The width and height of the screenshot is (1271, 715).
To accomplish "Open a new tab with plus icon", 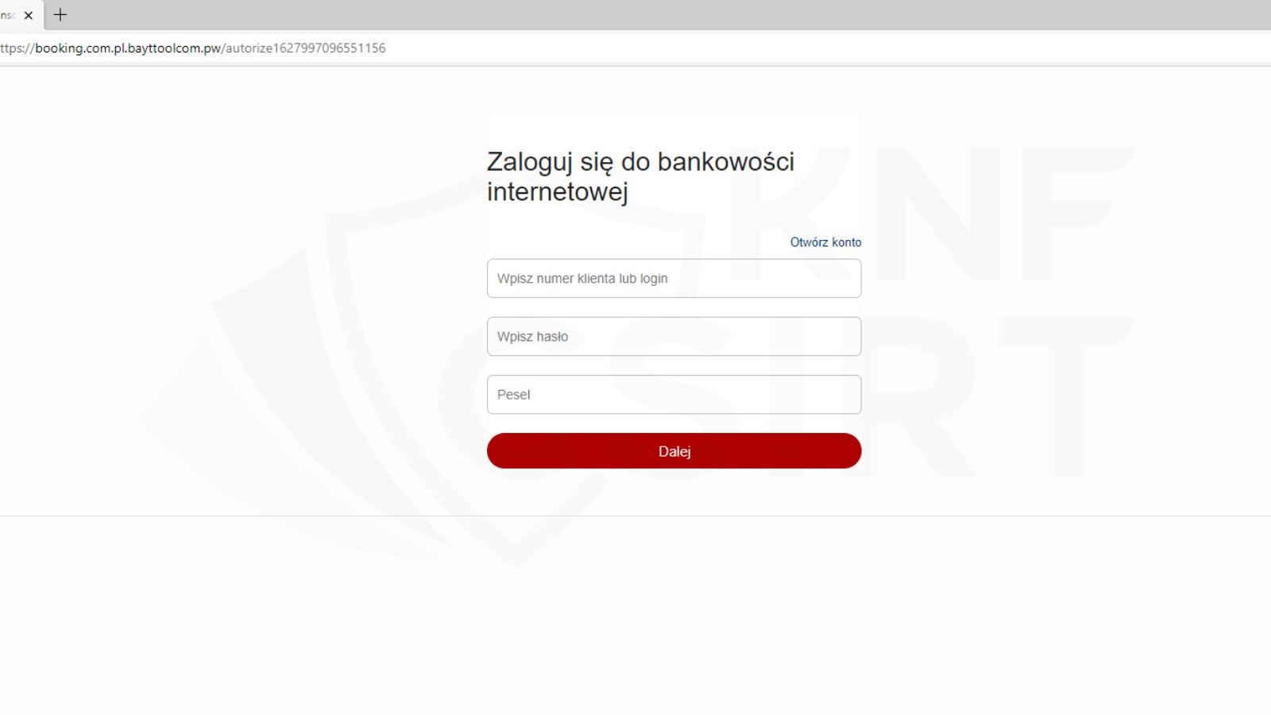I will [x=60, y=15].
